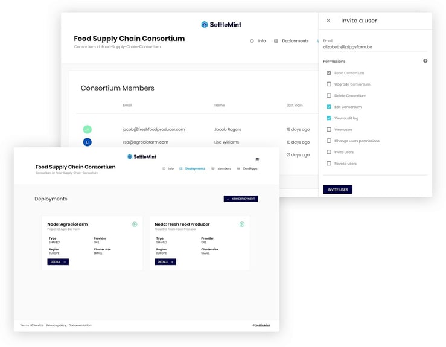Click Lisa Williams blue avatar
The width and height of the screenshot is (446, 347).
coord(88,142)
